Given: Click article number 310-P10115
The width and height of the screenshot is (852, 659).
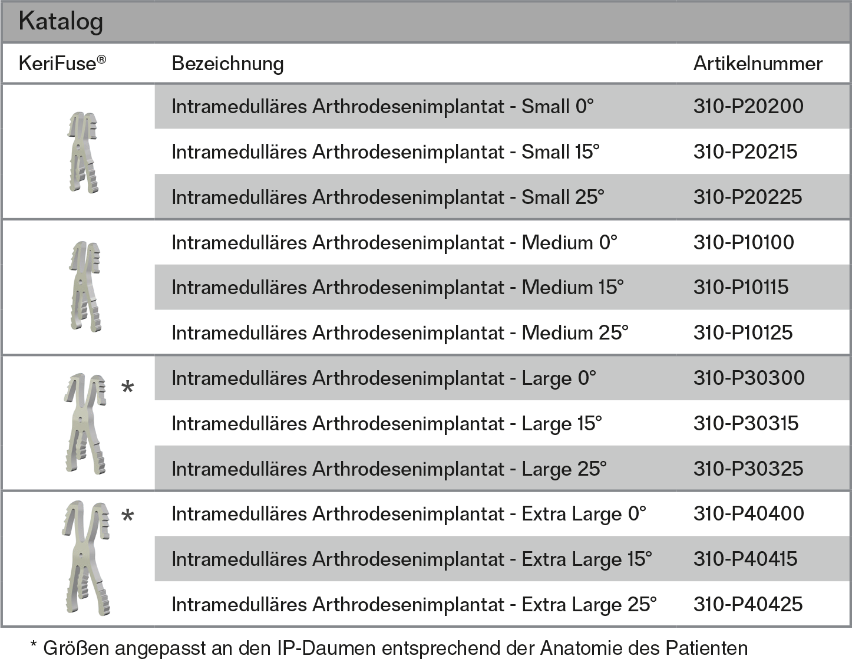Looking at the screenshot, I should [741, 287].
